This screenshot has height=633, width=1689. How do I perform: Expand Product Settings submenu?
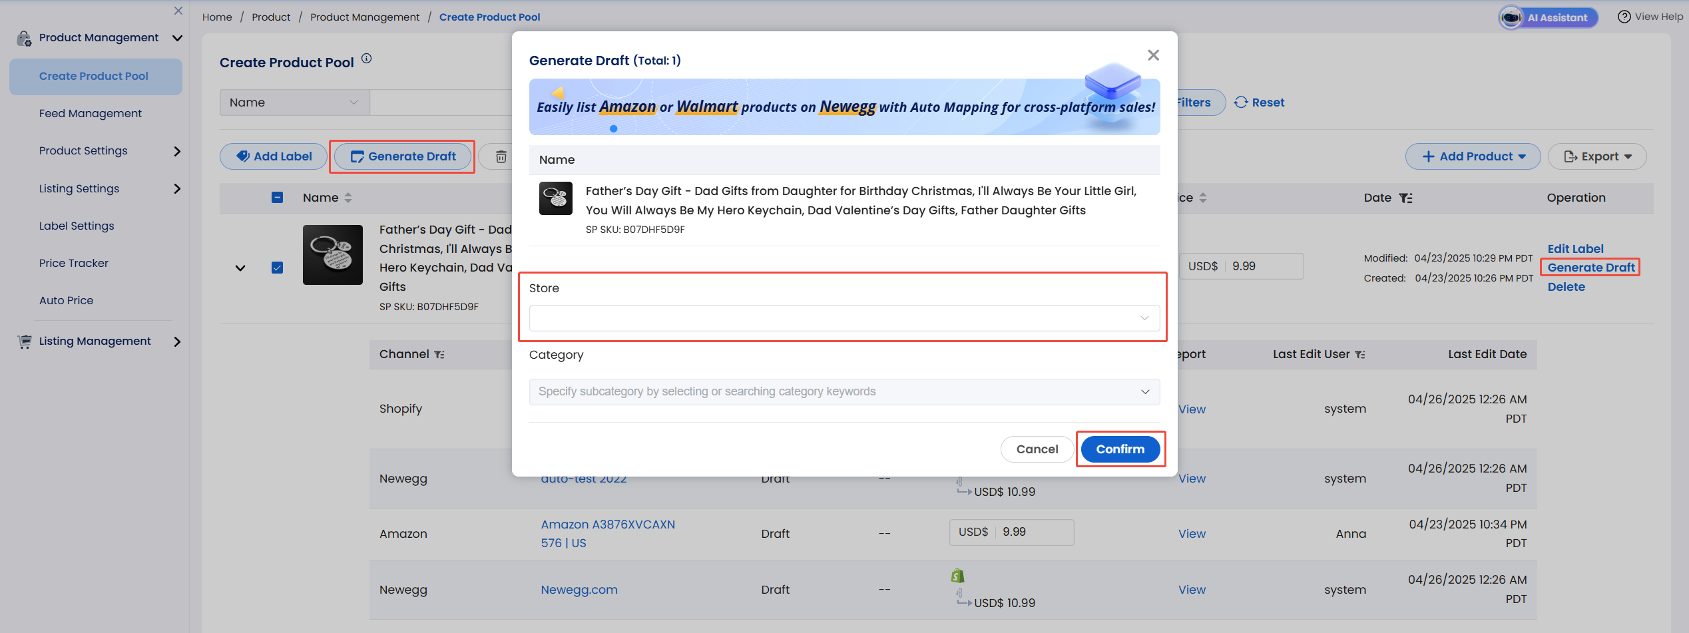(177, 151)
